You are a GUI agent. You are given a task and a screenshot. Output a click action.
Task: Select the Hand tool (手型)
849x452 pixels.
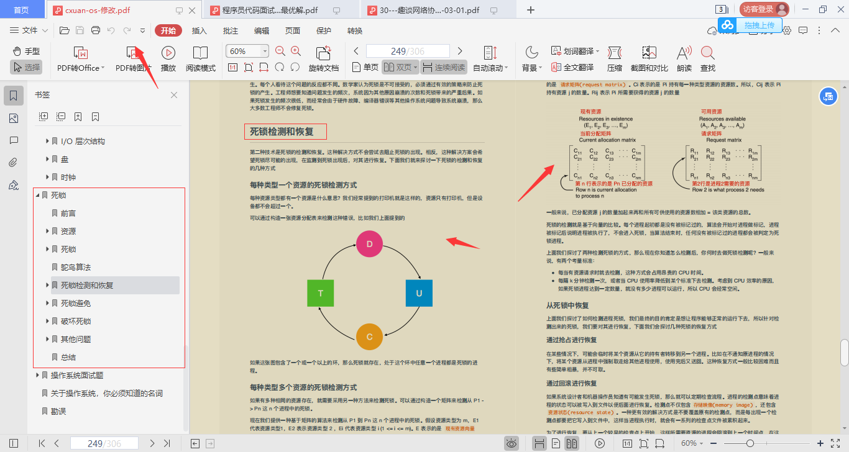pos(26,51)
